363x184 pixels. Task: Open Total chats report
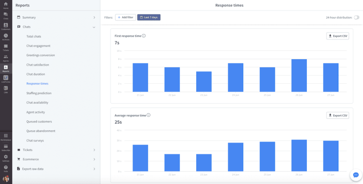(34, 37)
